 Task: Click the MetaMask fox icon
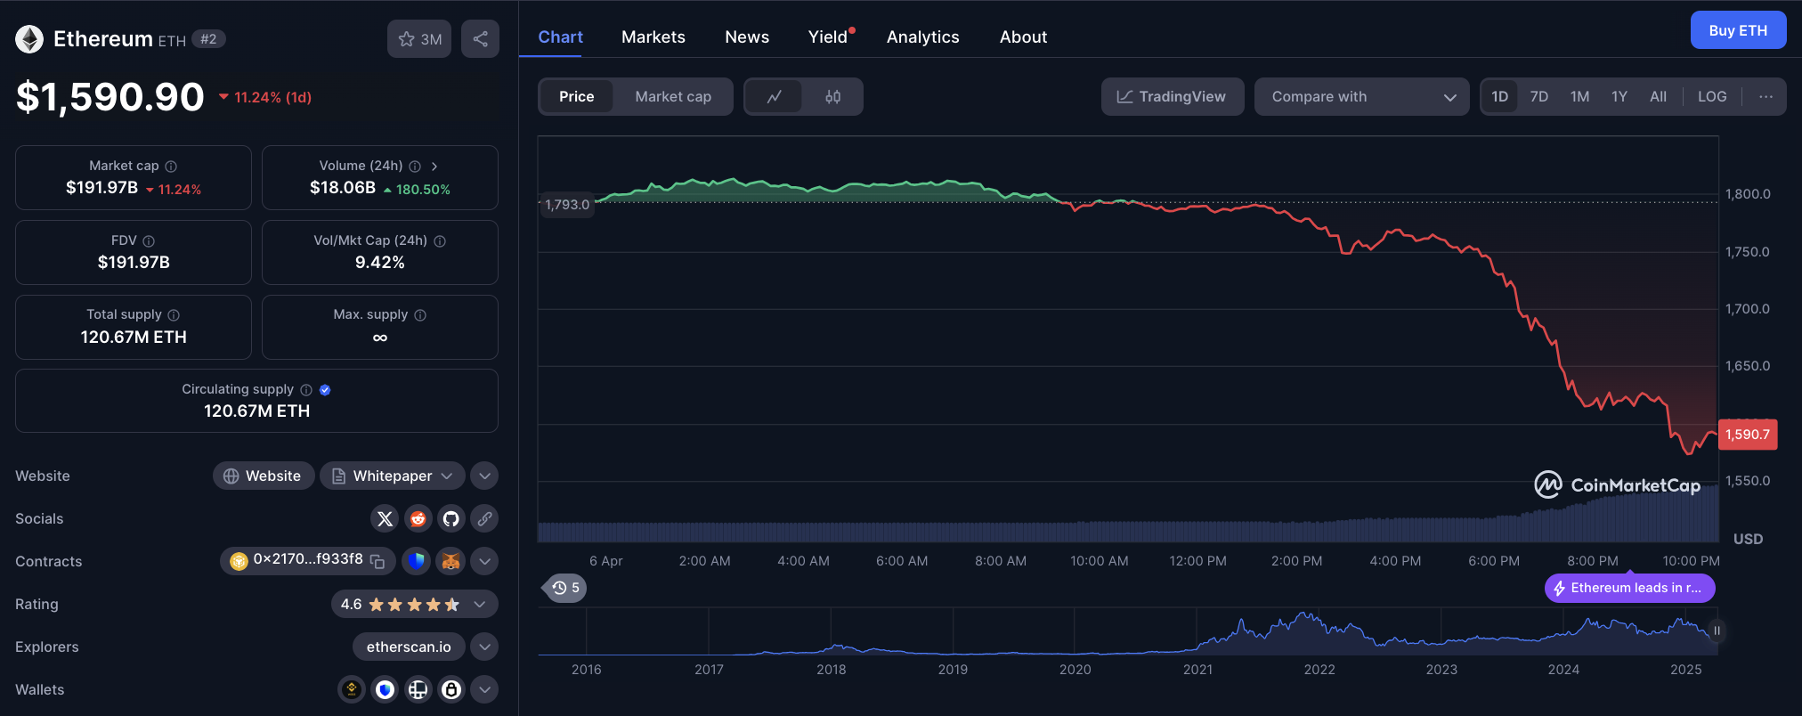click(x=451, y=561)
